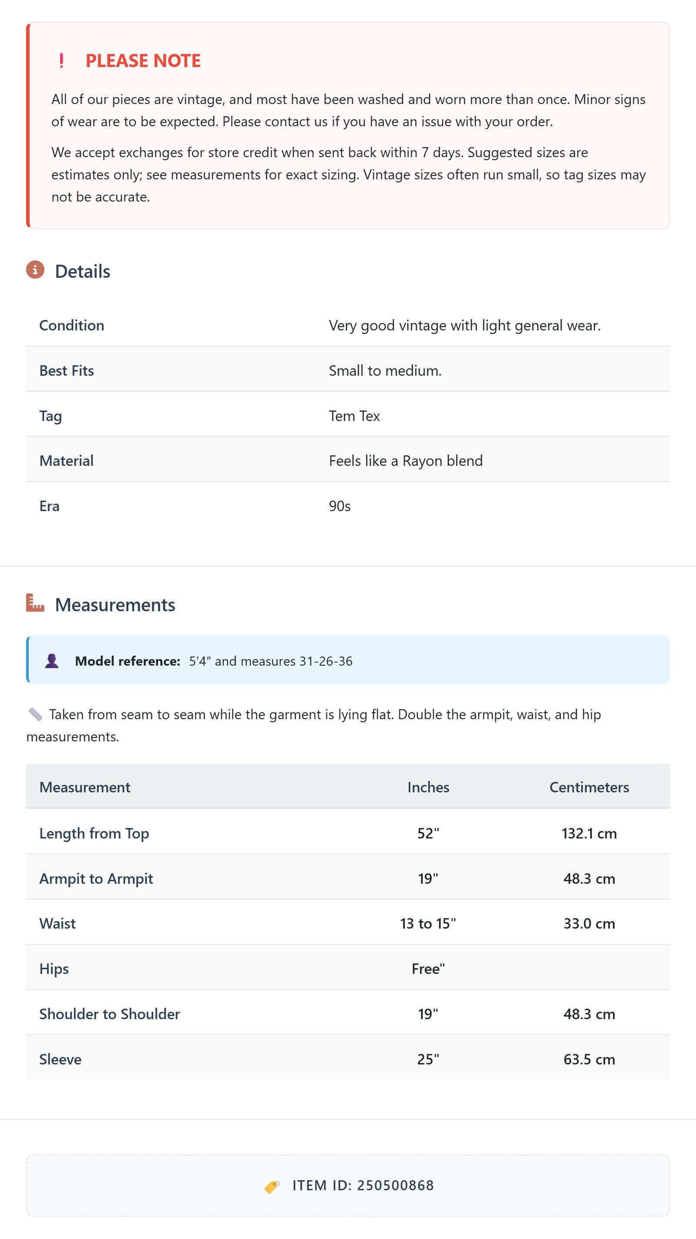Click the 90s era value

tap(340, 506)
